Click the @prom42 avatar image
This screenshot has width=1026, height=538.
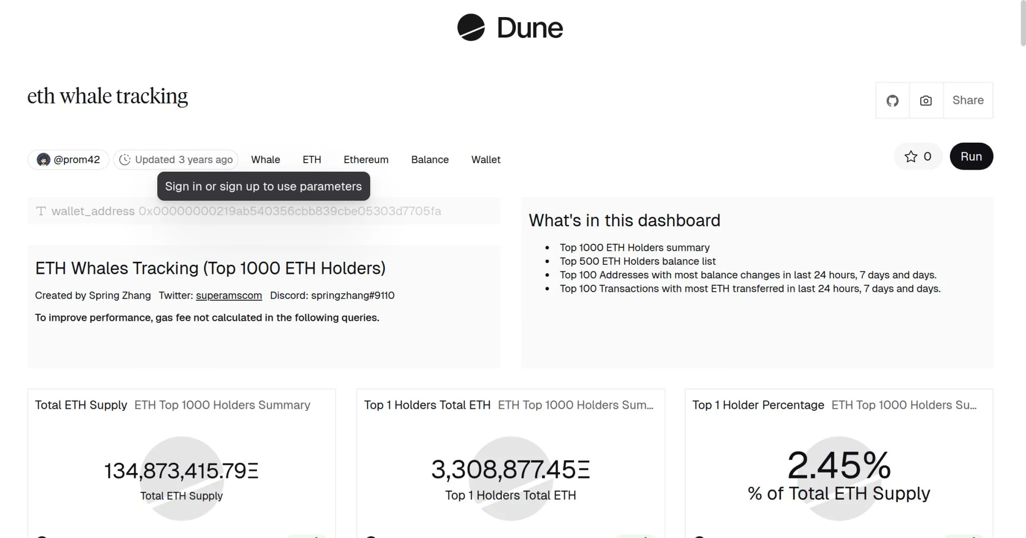coord(44,160)
